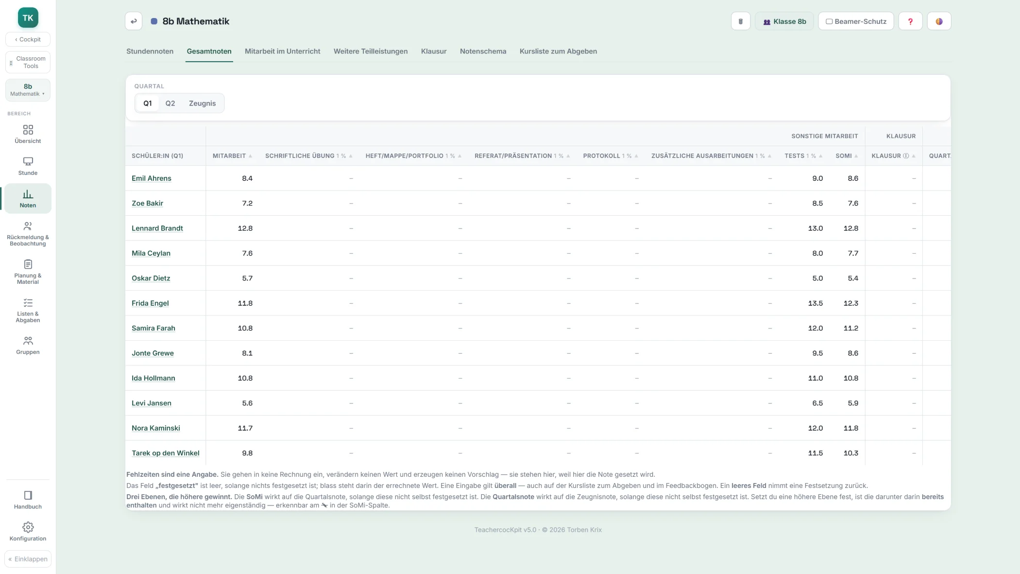Viewport: 1020px width, 574px height.
Task: Open the red question mark help
Action: (x=910, y=21)
